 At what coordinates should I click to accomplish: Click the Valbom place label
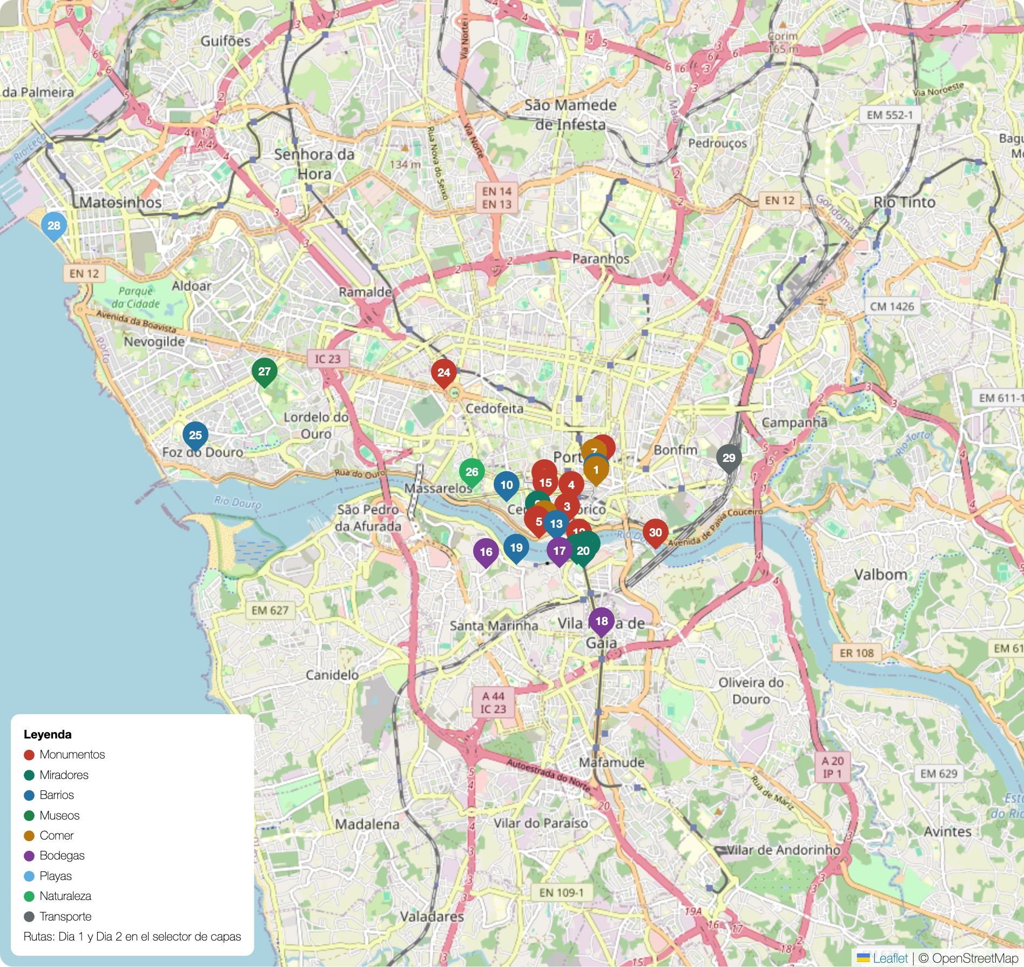881,574
